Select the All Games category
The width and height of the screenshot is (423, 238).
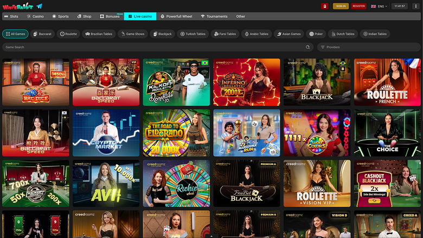15,34
